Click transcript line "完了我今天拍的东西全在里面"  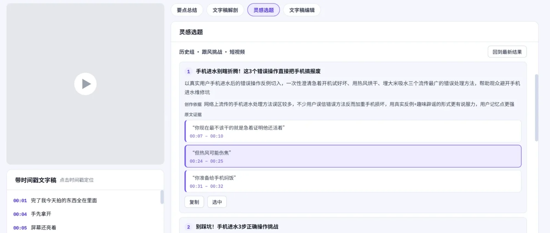[x=64, y=201]
